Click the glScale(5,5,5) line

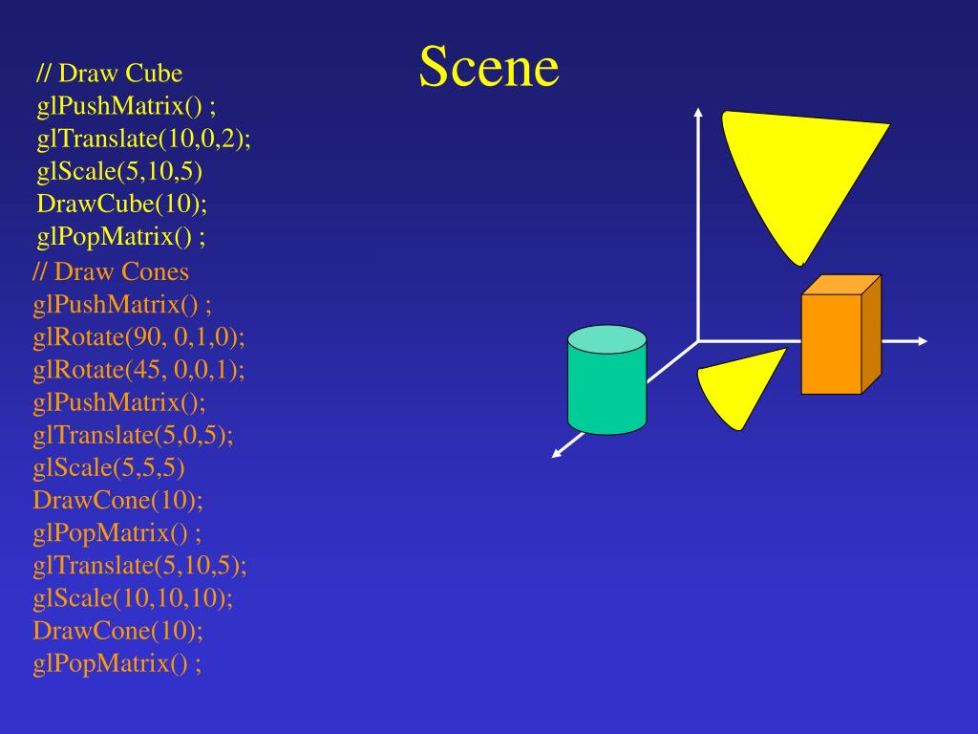click(109, 467)
